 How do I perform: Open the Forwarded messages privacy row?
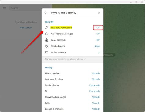point(72,97)
